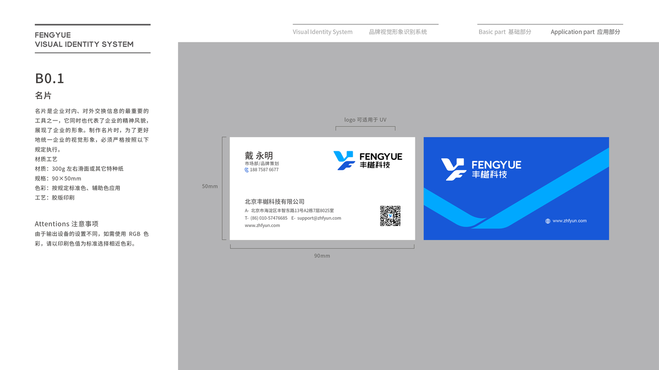Screen dimensions: 659x370
Task: Click the "Visual Identity System" header text
Action: click(323, 32)
